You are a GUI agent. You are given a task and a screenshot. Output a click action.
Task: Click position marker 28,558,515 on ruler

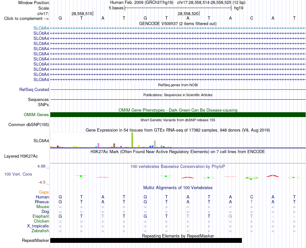(82, 14)
